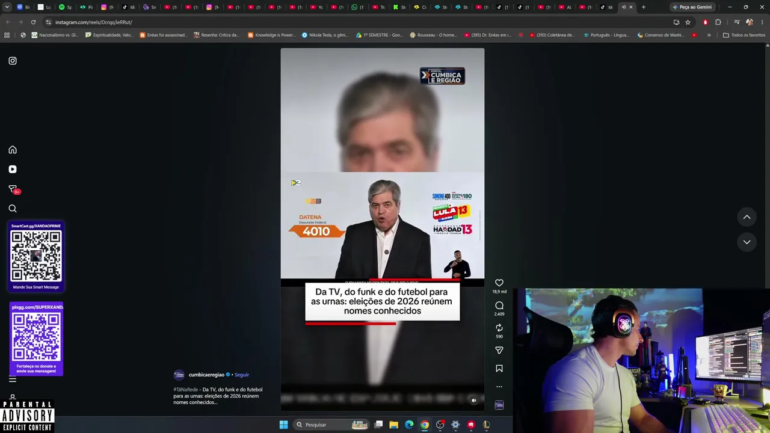This screenshot has height=433, width=770.
Task: Expand the hidden bookmarks overflow chevron
Action: 709,35
